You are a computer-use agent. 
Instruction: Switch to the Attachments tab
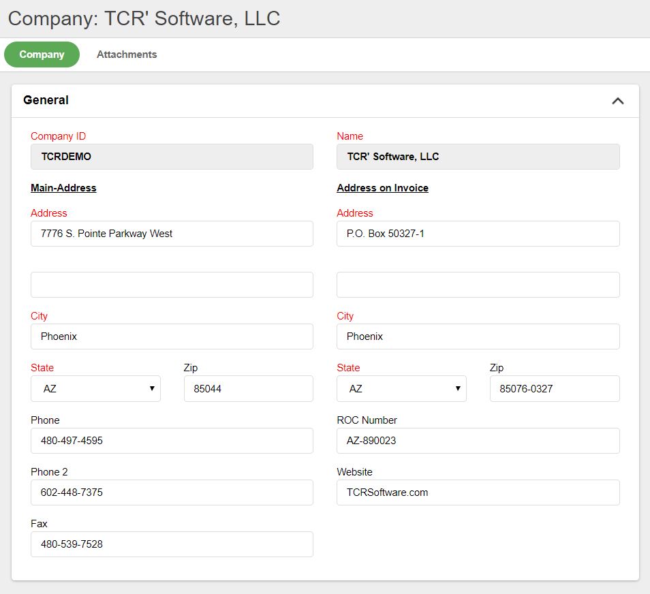click(x=127, y=54)
